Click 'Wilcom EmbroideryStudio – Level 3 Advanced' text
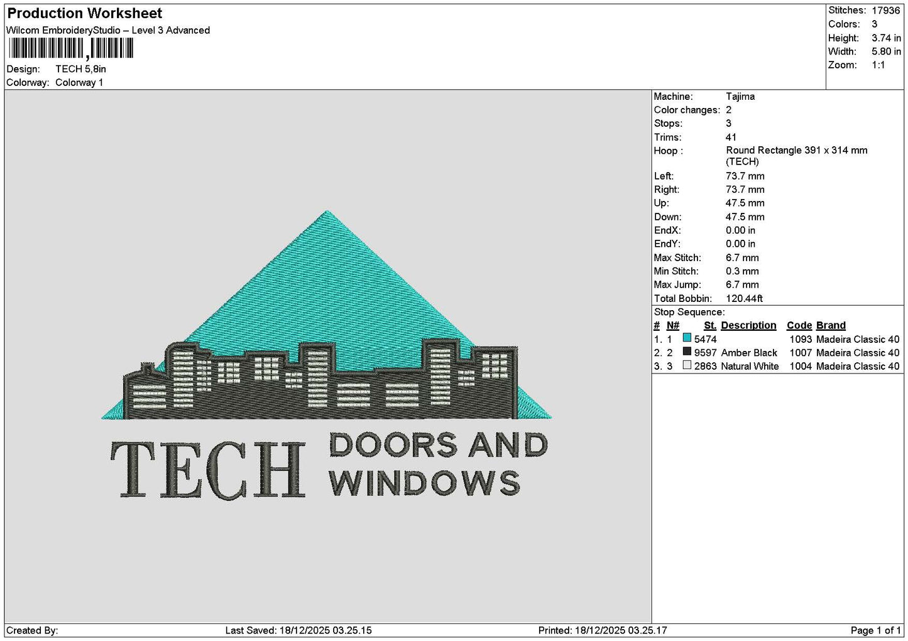Screen dimensions: 908x641 pyautogui.click(x=108, y=30)
